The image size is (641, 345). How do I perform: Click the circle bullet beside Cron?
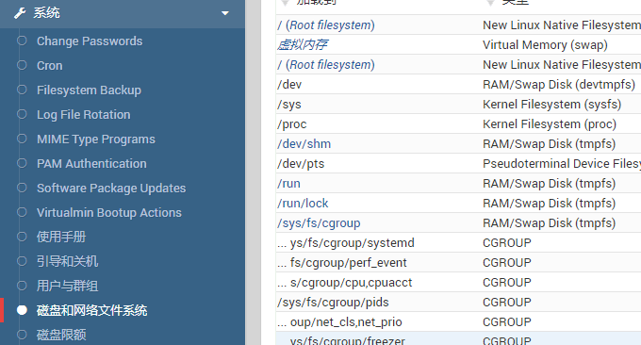[22, 65]
